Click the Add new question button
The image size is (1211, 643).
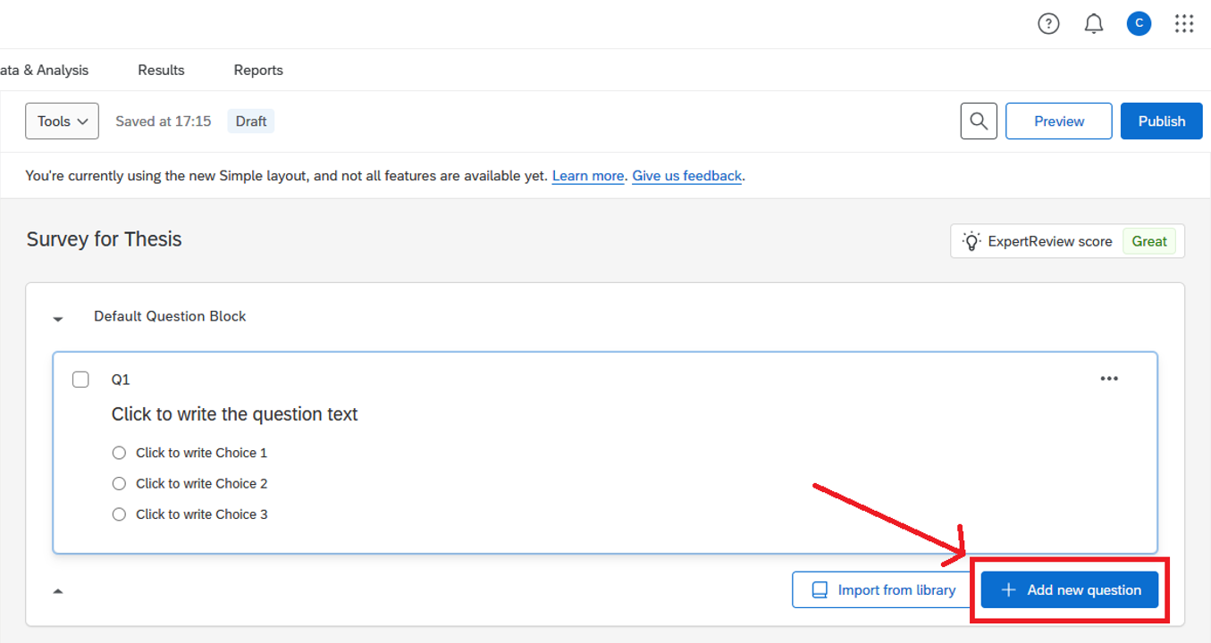[x=1070, y=590]
